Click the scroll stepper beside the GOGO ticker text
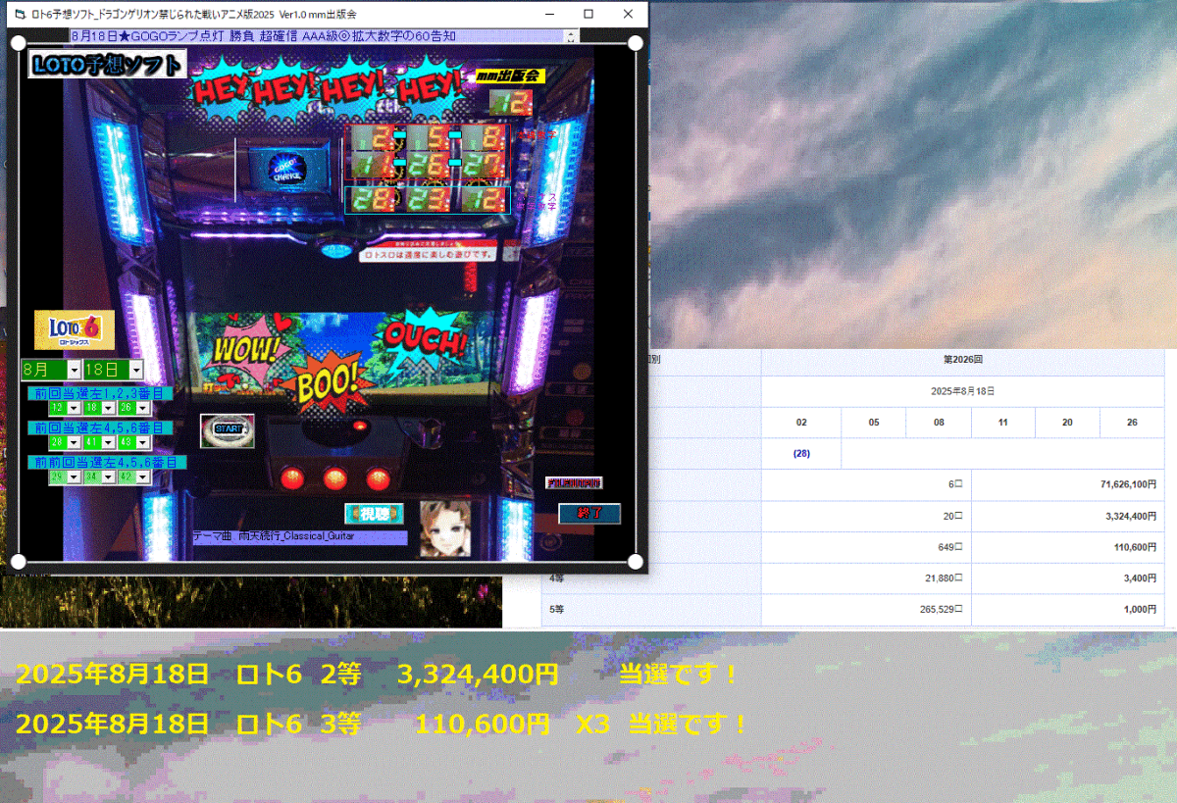The width and height of the screenshot is (1177, 803). tap(571, 36)
